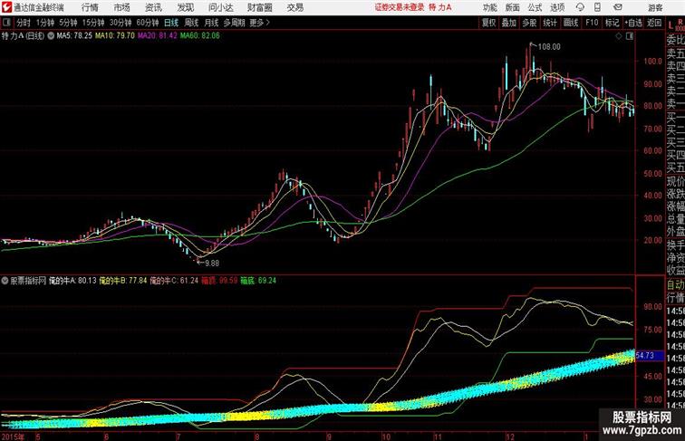Switch to the 1分钟 period tab
The width and height of the screenshot is (685, 441).
tap(45, 23)
